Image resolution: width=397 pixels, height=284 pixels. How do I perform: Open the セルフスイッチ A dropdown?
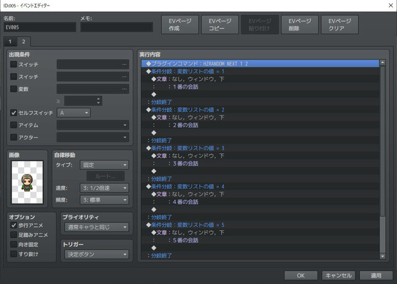tap(73, 113)
